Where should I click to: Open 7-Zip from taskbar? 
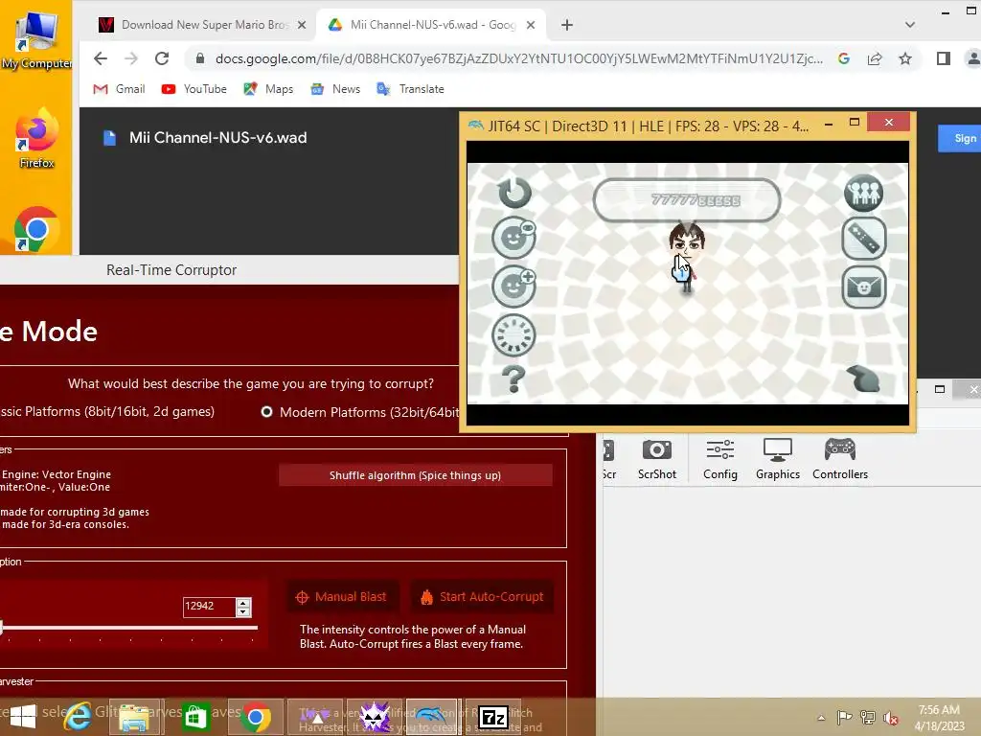click(493, 717)
